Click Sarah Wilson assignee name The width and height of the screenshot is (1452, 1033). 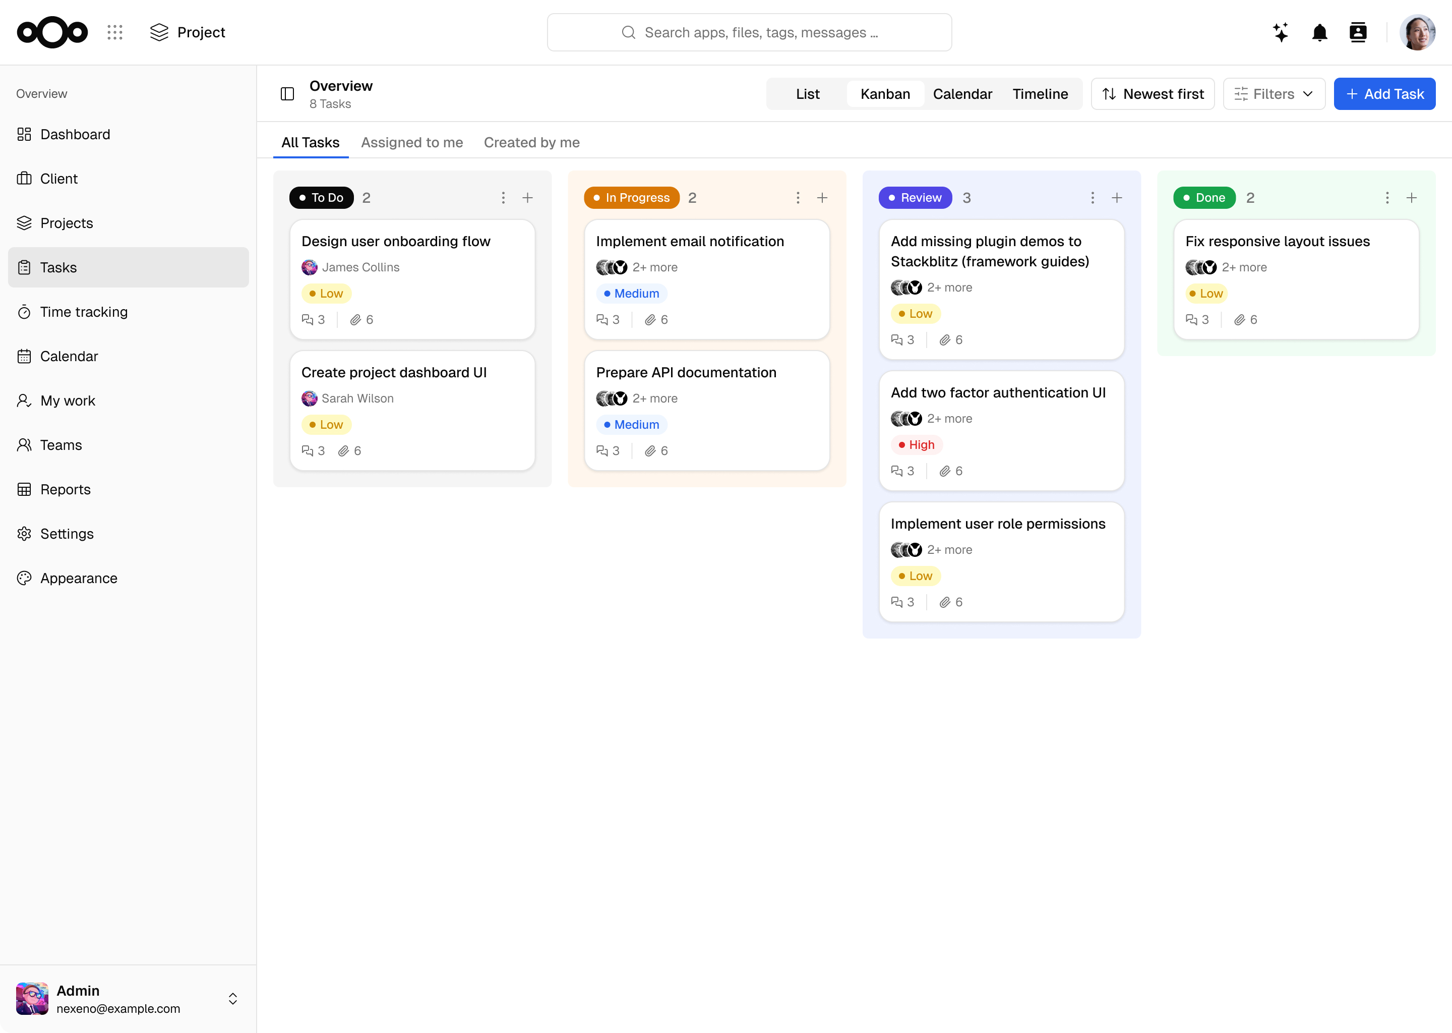coord(357,398)
